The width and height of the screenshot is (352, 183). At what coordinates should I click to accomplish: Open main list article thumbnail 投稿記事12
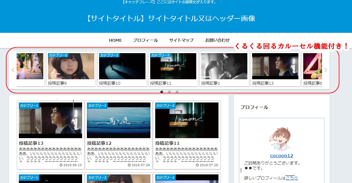click(x=119, y=120)
